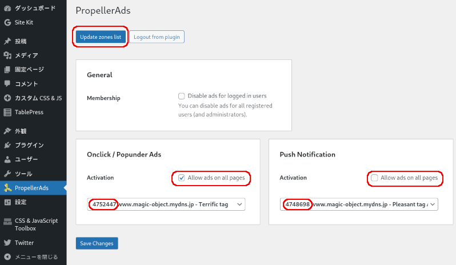Check Push Notification Allow ads on all pages

tap(375, 178)
